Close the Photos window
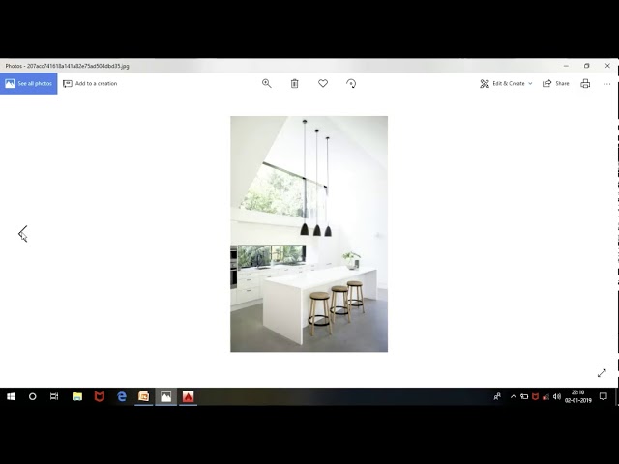The height and width of the screenshot is (464, 619). pyautogui.click(x=607, y=66)
